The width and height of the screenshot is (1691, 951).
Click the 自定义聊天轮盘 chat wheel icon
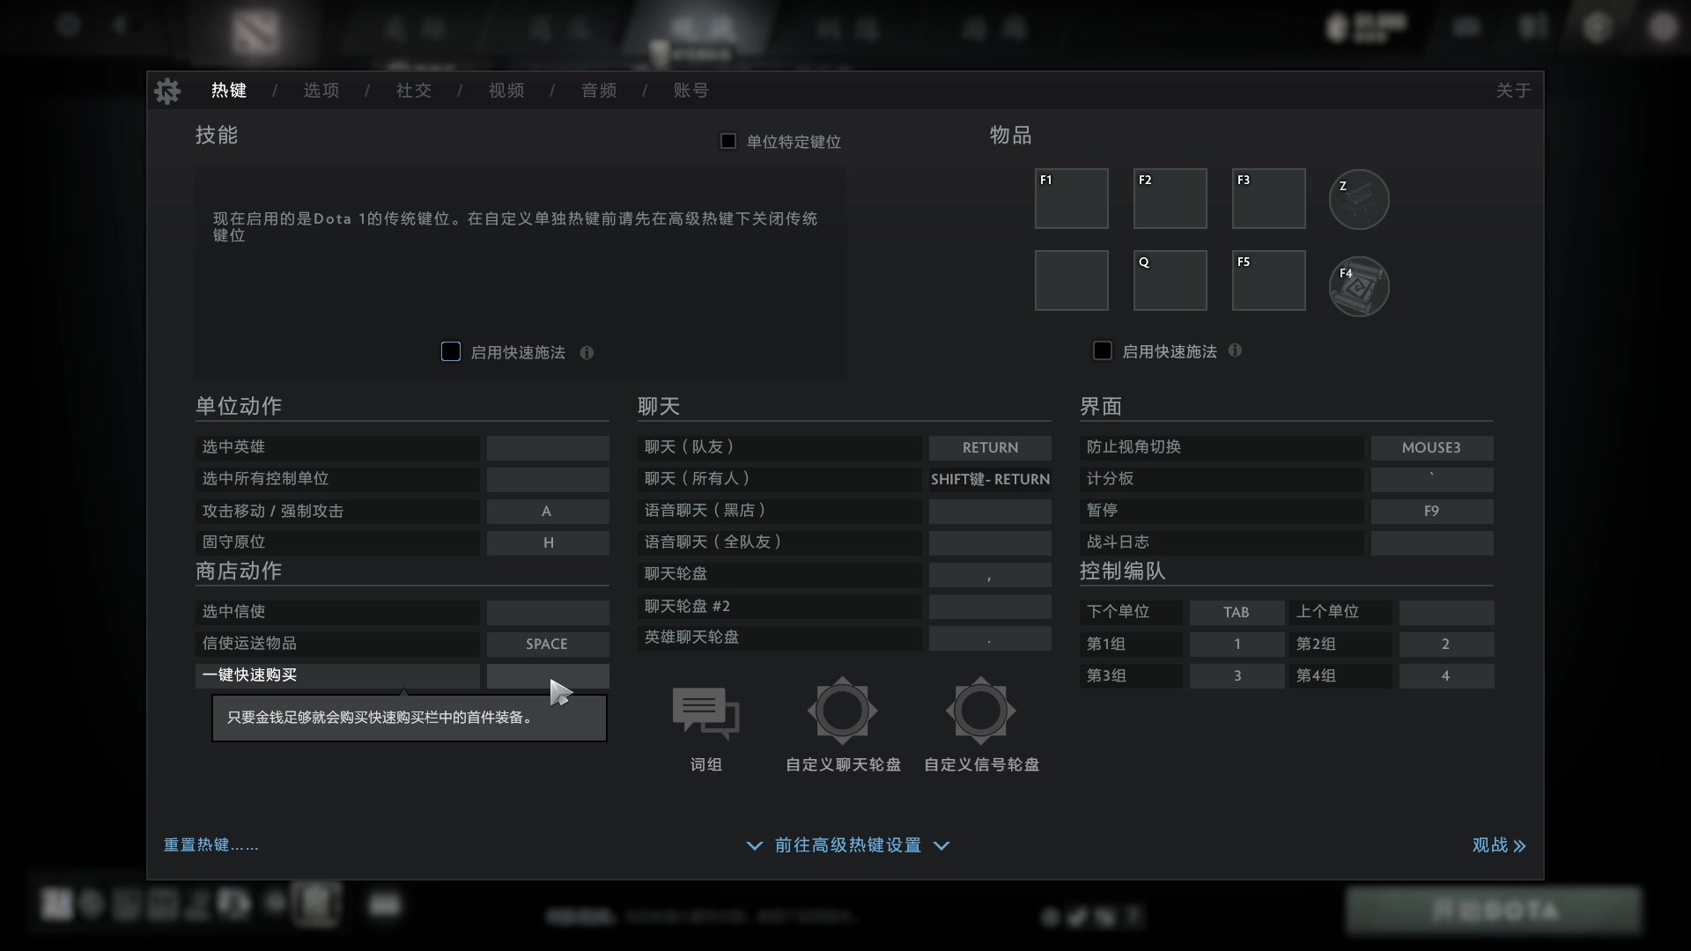point(842,710)
